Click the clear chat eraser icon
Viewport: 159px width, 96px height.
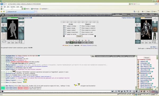[116, 91]
